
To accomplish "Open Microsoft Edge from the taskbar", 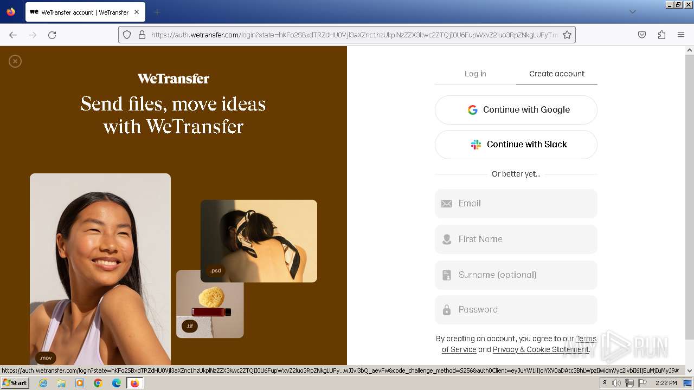I will tap(117, 383).
